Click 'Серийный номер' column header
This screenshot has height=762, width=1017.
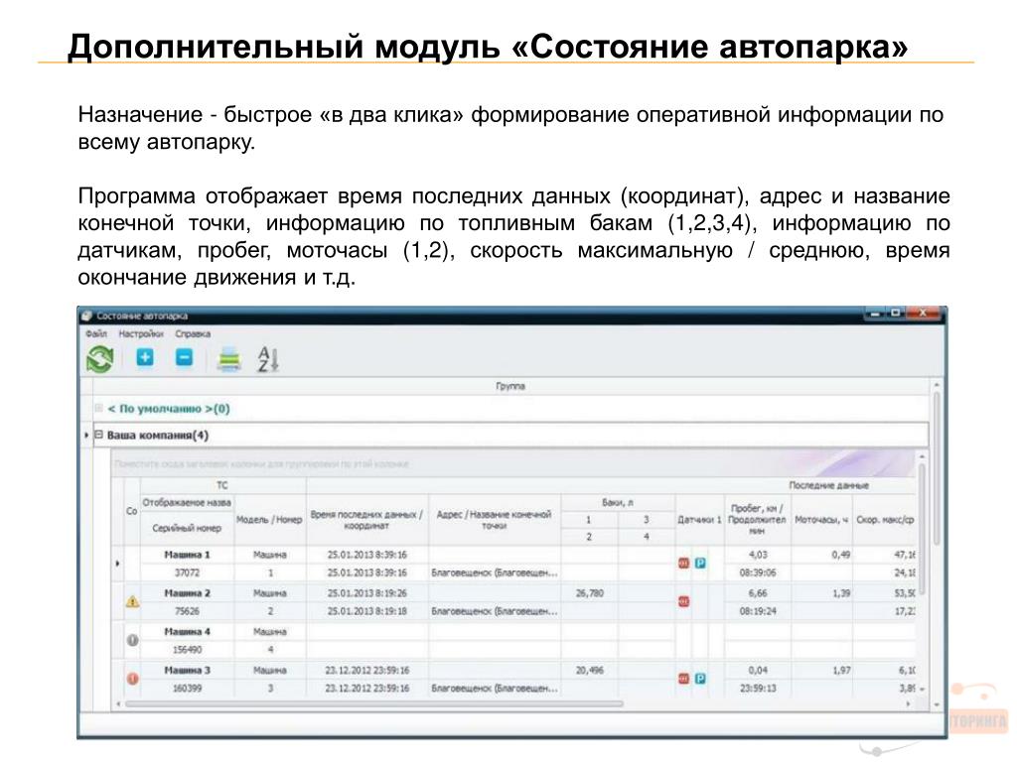coord(187,528)
